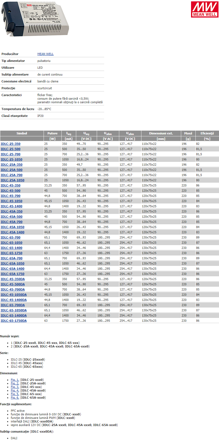Open the IDLC-65-700DA product link
Image resolution: width=219 pixels, height=440 pixels.
pos(13,305)
